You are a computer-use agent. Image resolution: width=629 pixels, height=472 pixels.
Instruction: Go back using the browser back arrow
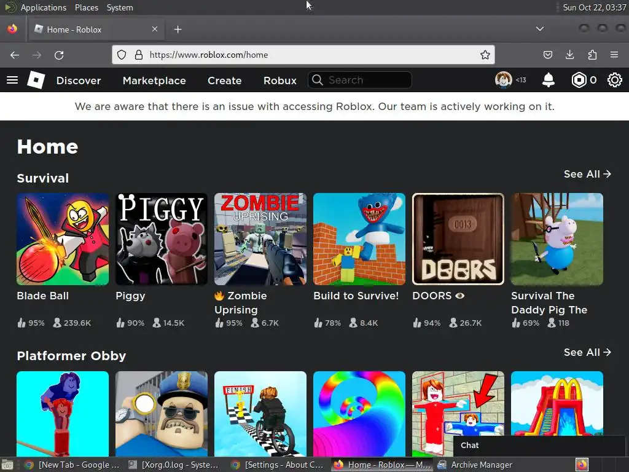click(15, 55)
